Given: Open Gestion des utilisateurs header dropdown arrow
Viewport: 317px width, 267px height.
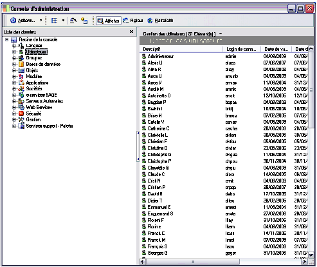Looking at the screenshot, I should coord(221,34).
